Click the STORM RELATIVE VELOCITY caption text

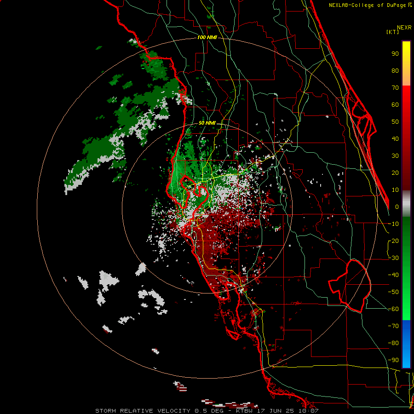(143, 411)
